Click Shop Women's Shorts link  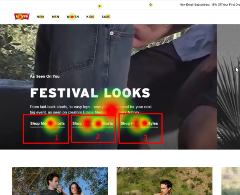[x=93, y=123]
